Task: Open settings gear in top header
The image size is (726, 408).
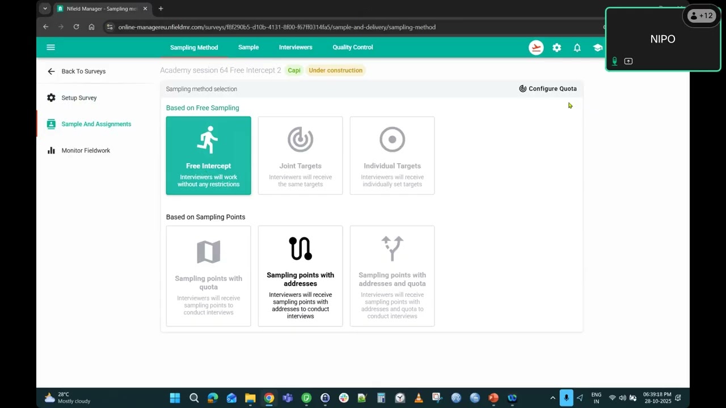Action: [x=556, y=48]
